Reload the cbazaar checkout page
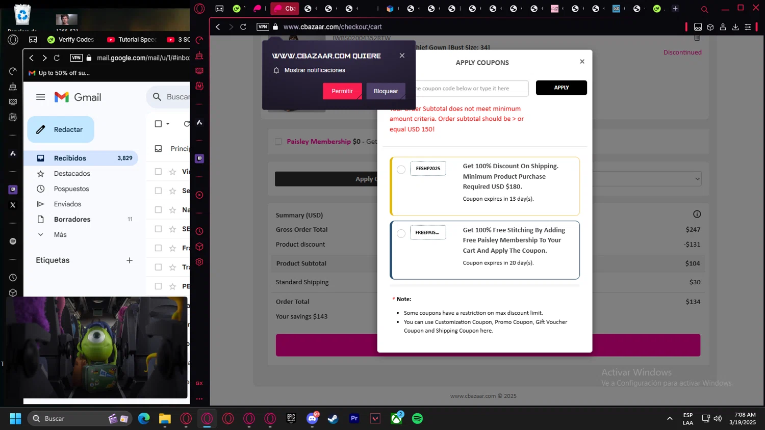This screenshot has width=765, height=430. tap(243, 26)
